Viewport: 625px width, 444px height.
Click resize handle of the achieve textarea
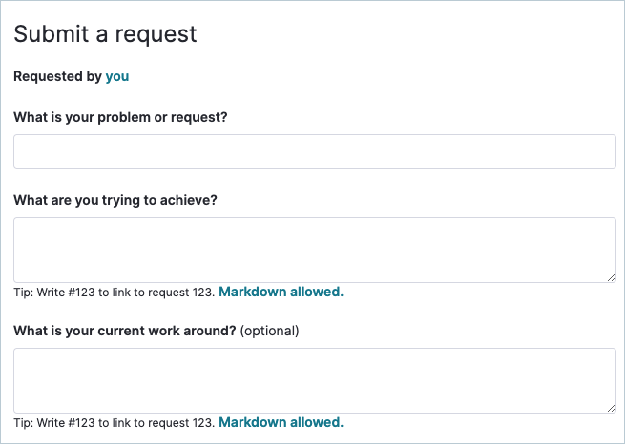click(611, 277)
